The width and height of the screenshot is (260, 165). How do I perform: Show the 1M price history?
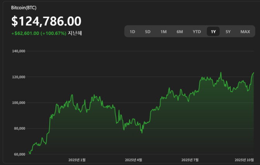(163, 32)
